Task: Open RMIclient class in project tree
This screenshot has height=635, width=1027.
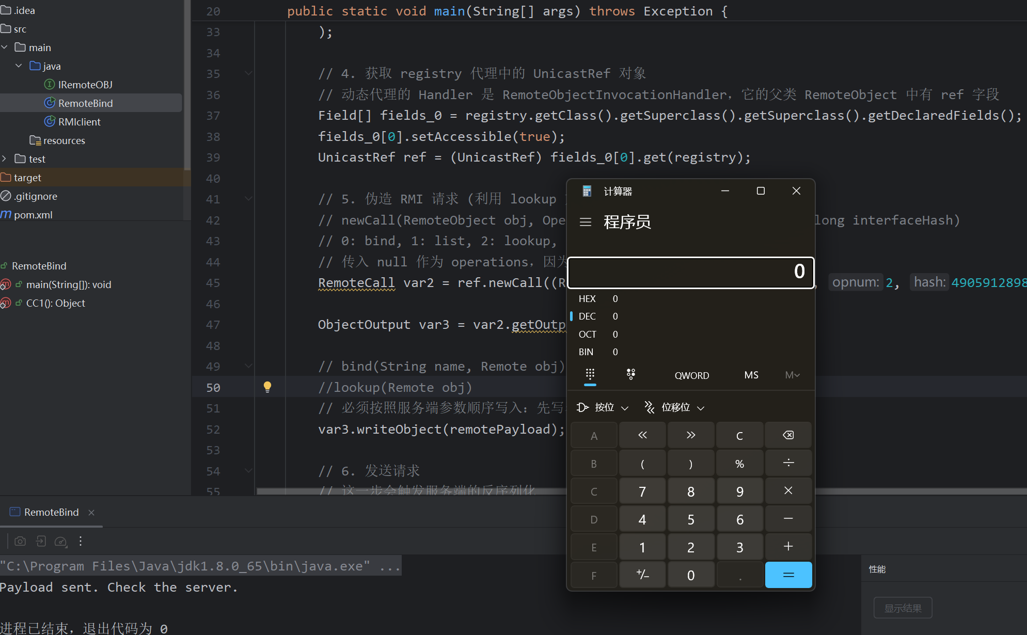Action: click(79, 122)
